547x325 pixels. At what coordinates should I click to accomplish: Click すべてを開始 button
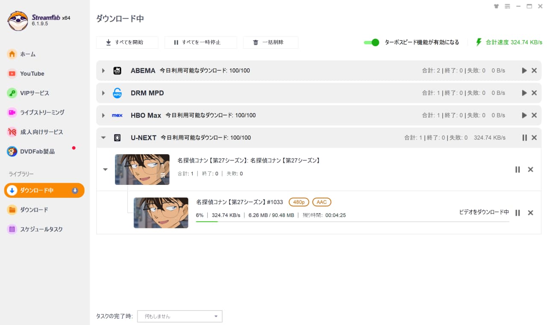(127, 42)
